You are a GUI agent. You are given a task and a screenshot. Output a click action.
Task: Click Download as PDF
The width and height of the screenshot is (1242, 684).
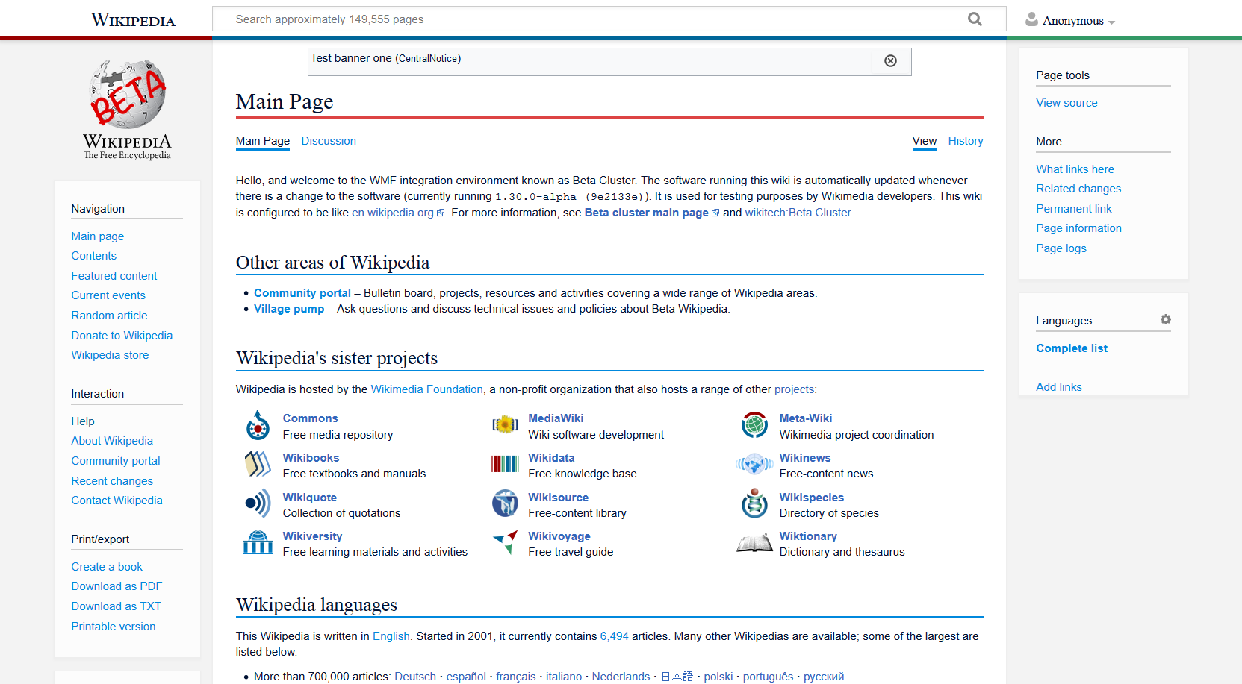[x=117, y=586]
